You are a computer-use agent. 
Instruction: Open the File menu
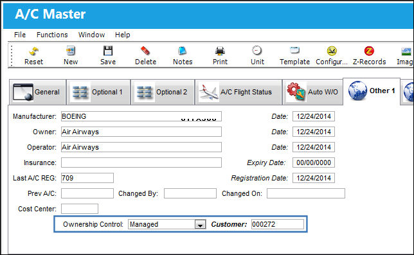pos(20,35)
